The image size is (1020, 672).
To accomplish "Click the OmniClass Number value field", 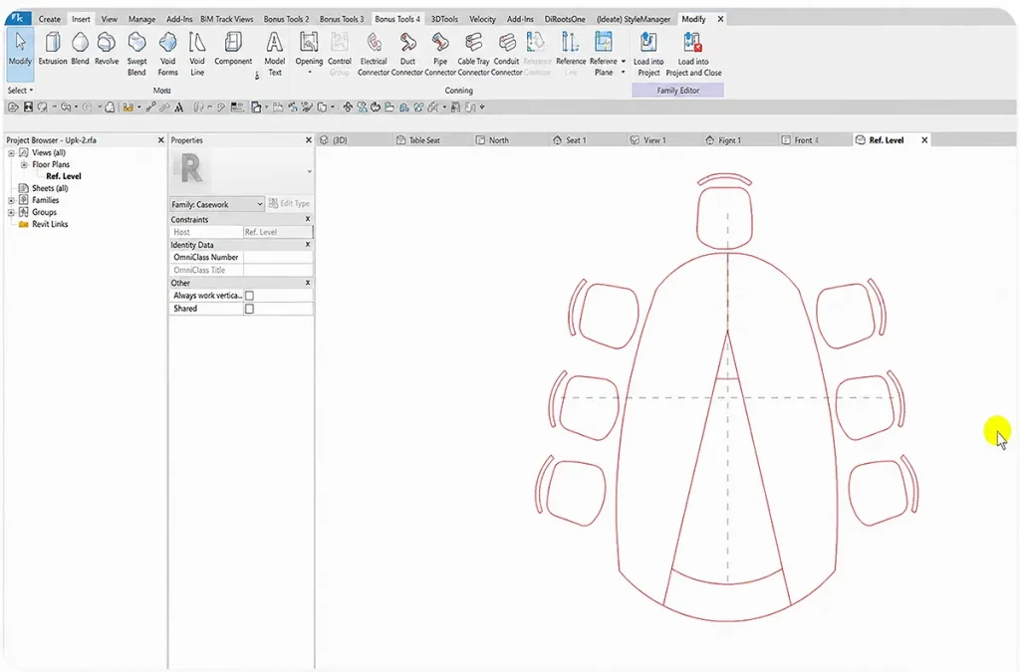I will (x=278, y=258).
